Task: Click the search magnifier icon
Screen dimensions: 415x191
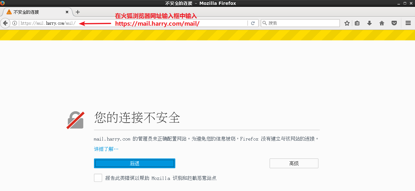Action: [x=264, y=23]
